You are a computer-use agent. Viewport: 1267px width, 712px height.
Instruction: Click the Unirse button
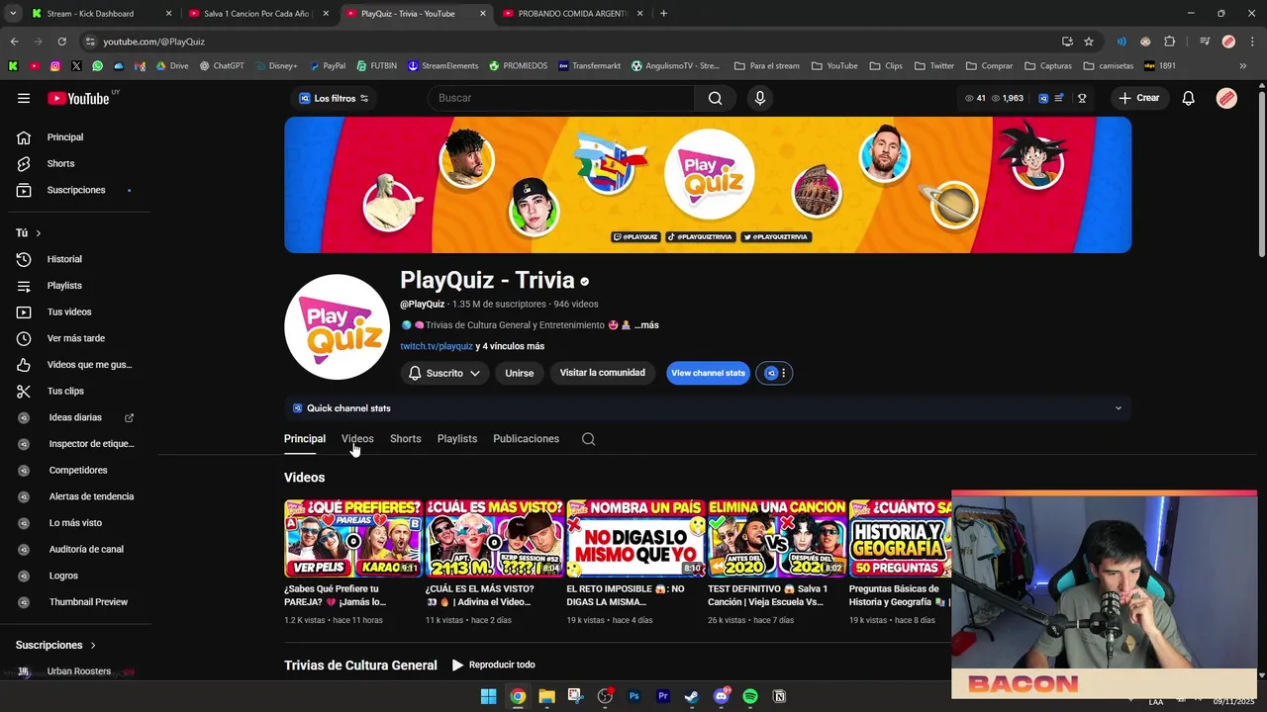coord(519,373)
